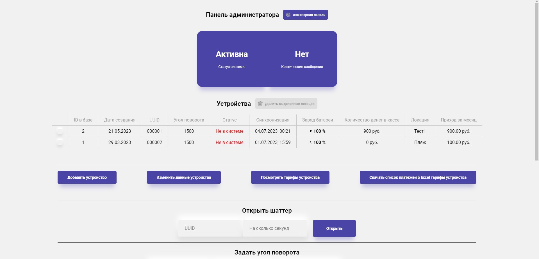Image resolution: width=539 pixels, height=259 pixels.
Task: Focus the На сколько секунд field
Action: click(275, 228)
